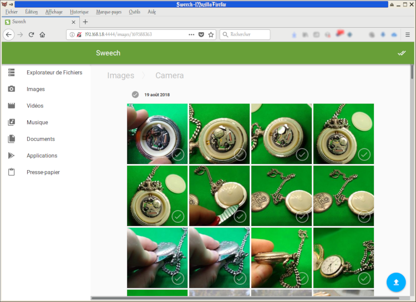Open the Outils menu

(135, 12)
